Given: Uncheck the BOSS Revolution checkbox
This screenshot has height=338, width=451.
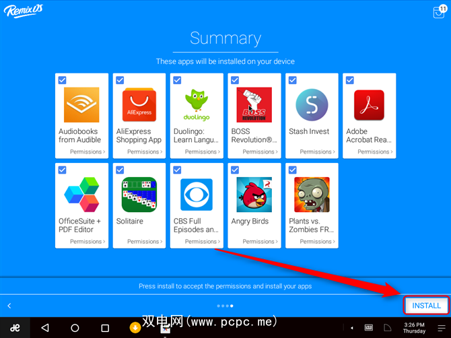Looking at the screenshot, I should (235, 80).
